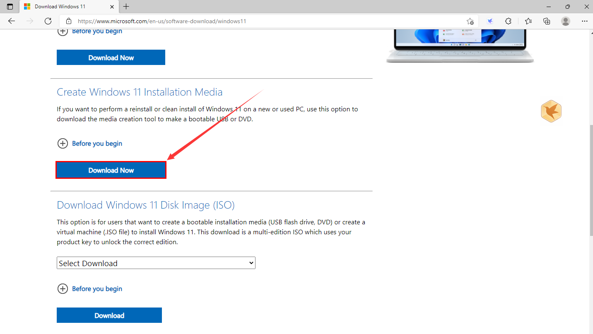Image resolution: width=593 pixels, height=334 pixels.
Task: Open the Collections panel
Action: point(547,21)
